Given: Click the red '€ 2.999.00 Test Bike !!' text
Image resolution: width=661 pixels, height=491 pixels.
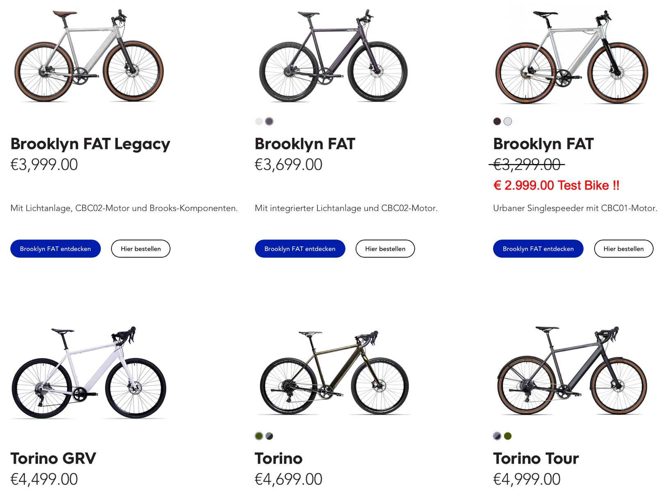Looking at the screenshot, I should click(x=556, y=185).
